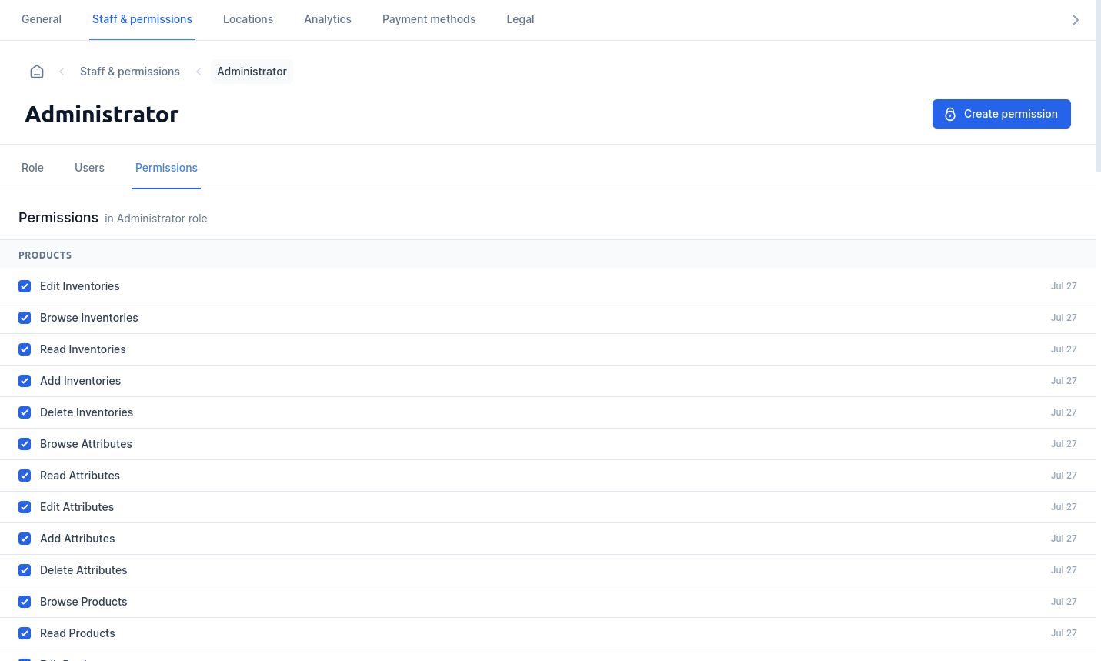Uncheck the Read Products checkbox
The width and height of the screenshot is (1101, 661).
pos(25,633)
